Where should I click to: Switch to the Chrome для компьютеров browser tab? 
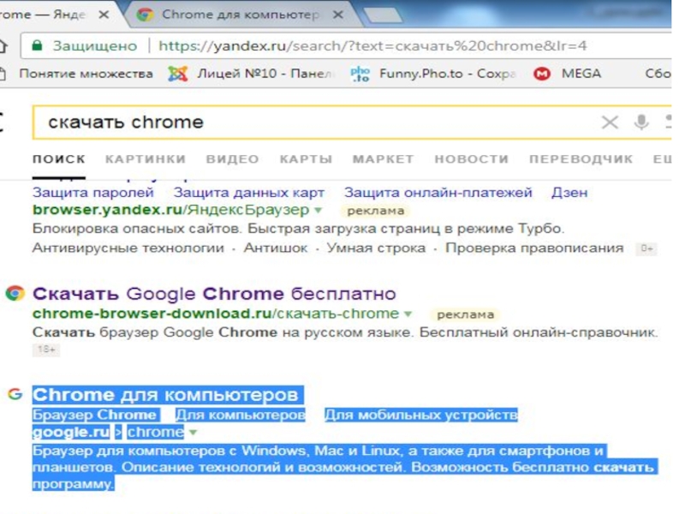click(x=235, y=15)
